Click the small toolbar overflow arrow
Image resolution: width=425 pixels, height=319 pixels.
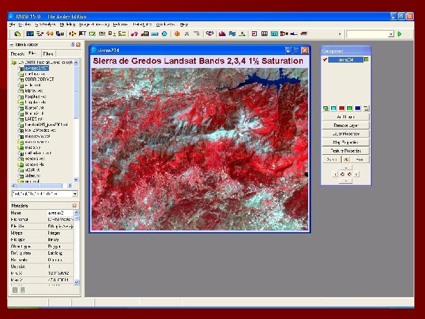pyautogui.click(x=339, y=34)
